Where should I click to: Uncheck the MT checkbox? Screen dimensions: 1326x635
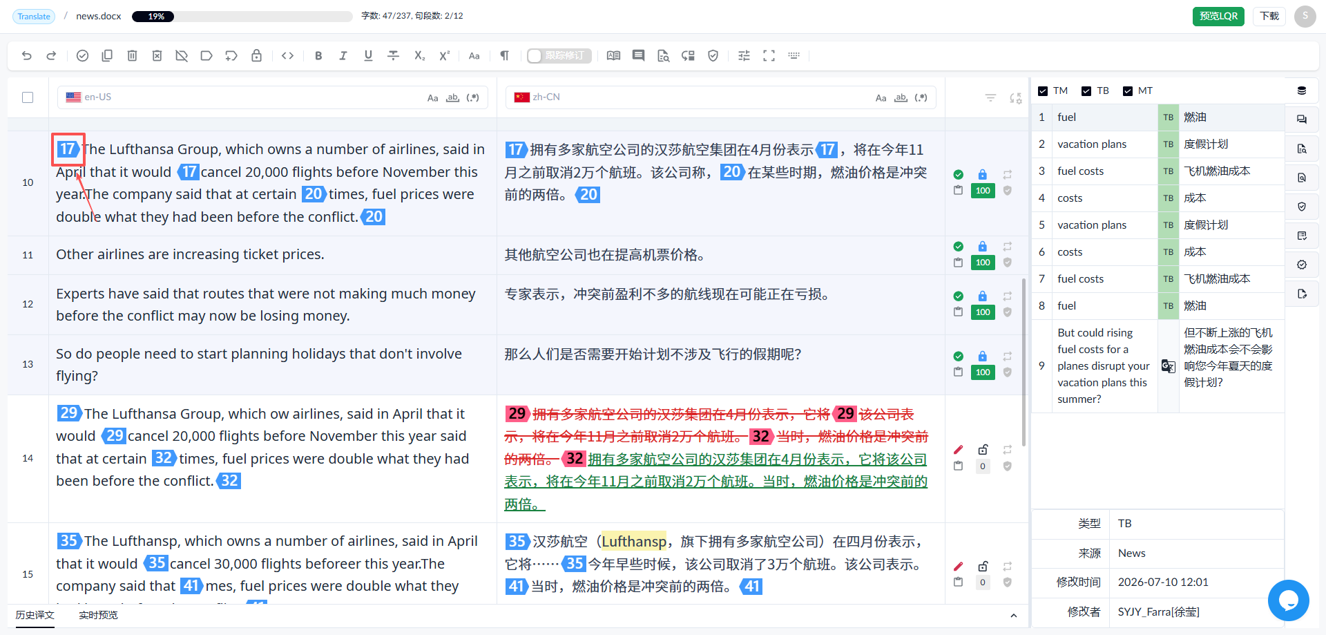click(x=1128, y=91)
